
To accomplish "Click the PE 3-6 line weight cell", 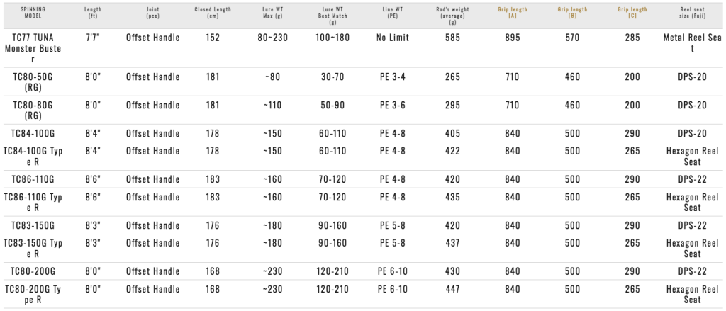I will tap(392, 106).
